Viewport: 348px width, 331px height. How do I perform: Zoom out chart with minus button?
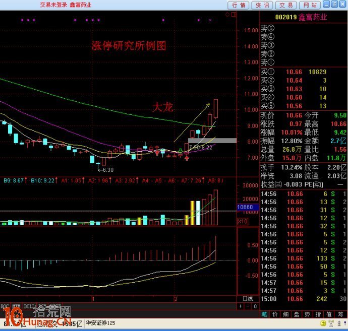click(248, 306)
